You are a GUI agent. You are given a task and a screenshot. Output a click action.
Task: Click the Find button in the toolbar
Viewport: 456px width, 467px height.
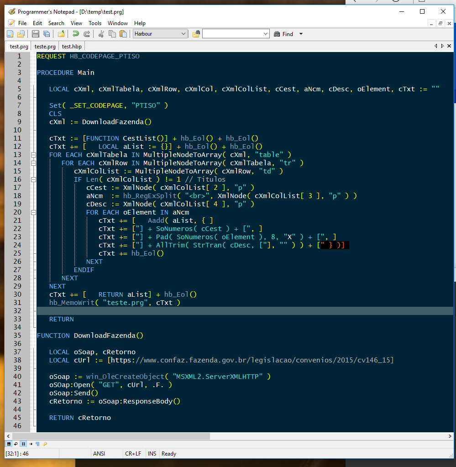tap(283, 34)
